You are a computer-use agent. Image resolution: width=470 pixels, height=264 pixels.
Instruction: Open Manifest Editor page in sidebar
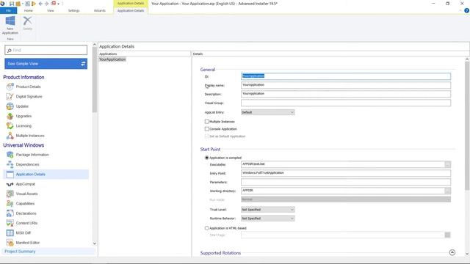pos(28,243)
